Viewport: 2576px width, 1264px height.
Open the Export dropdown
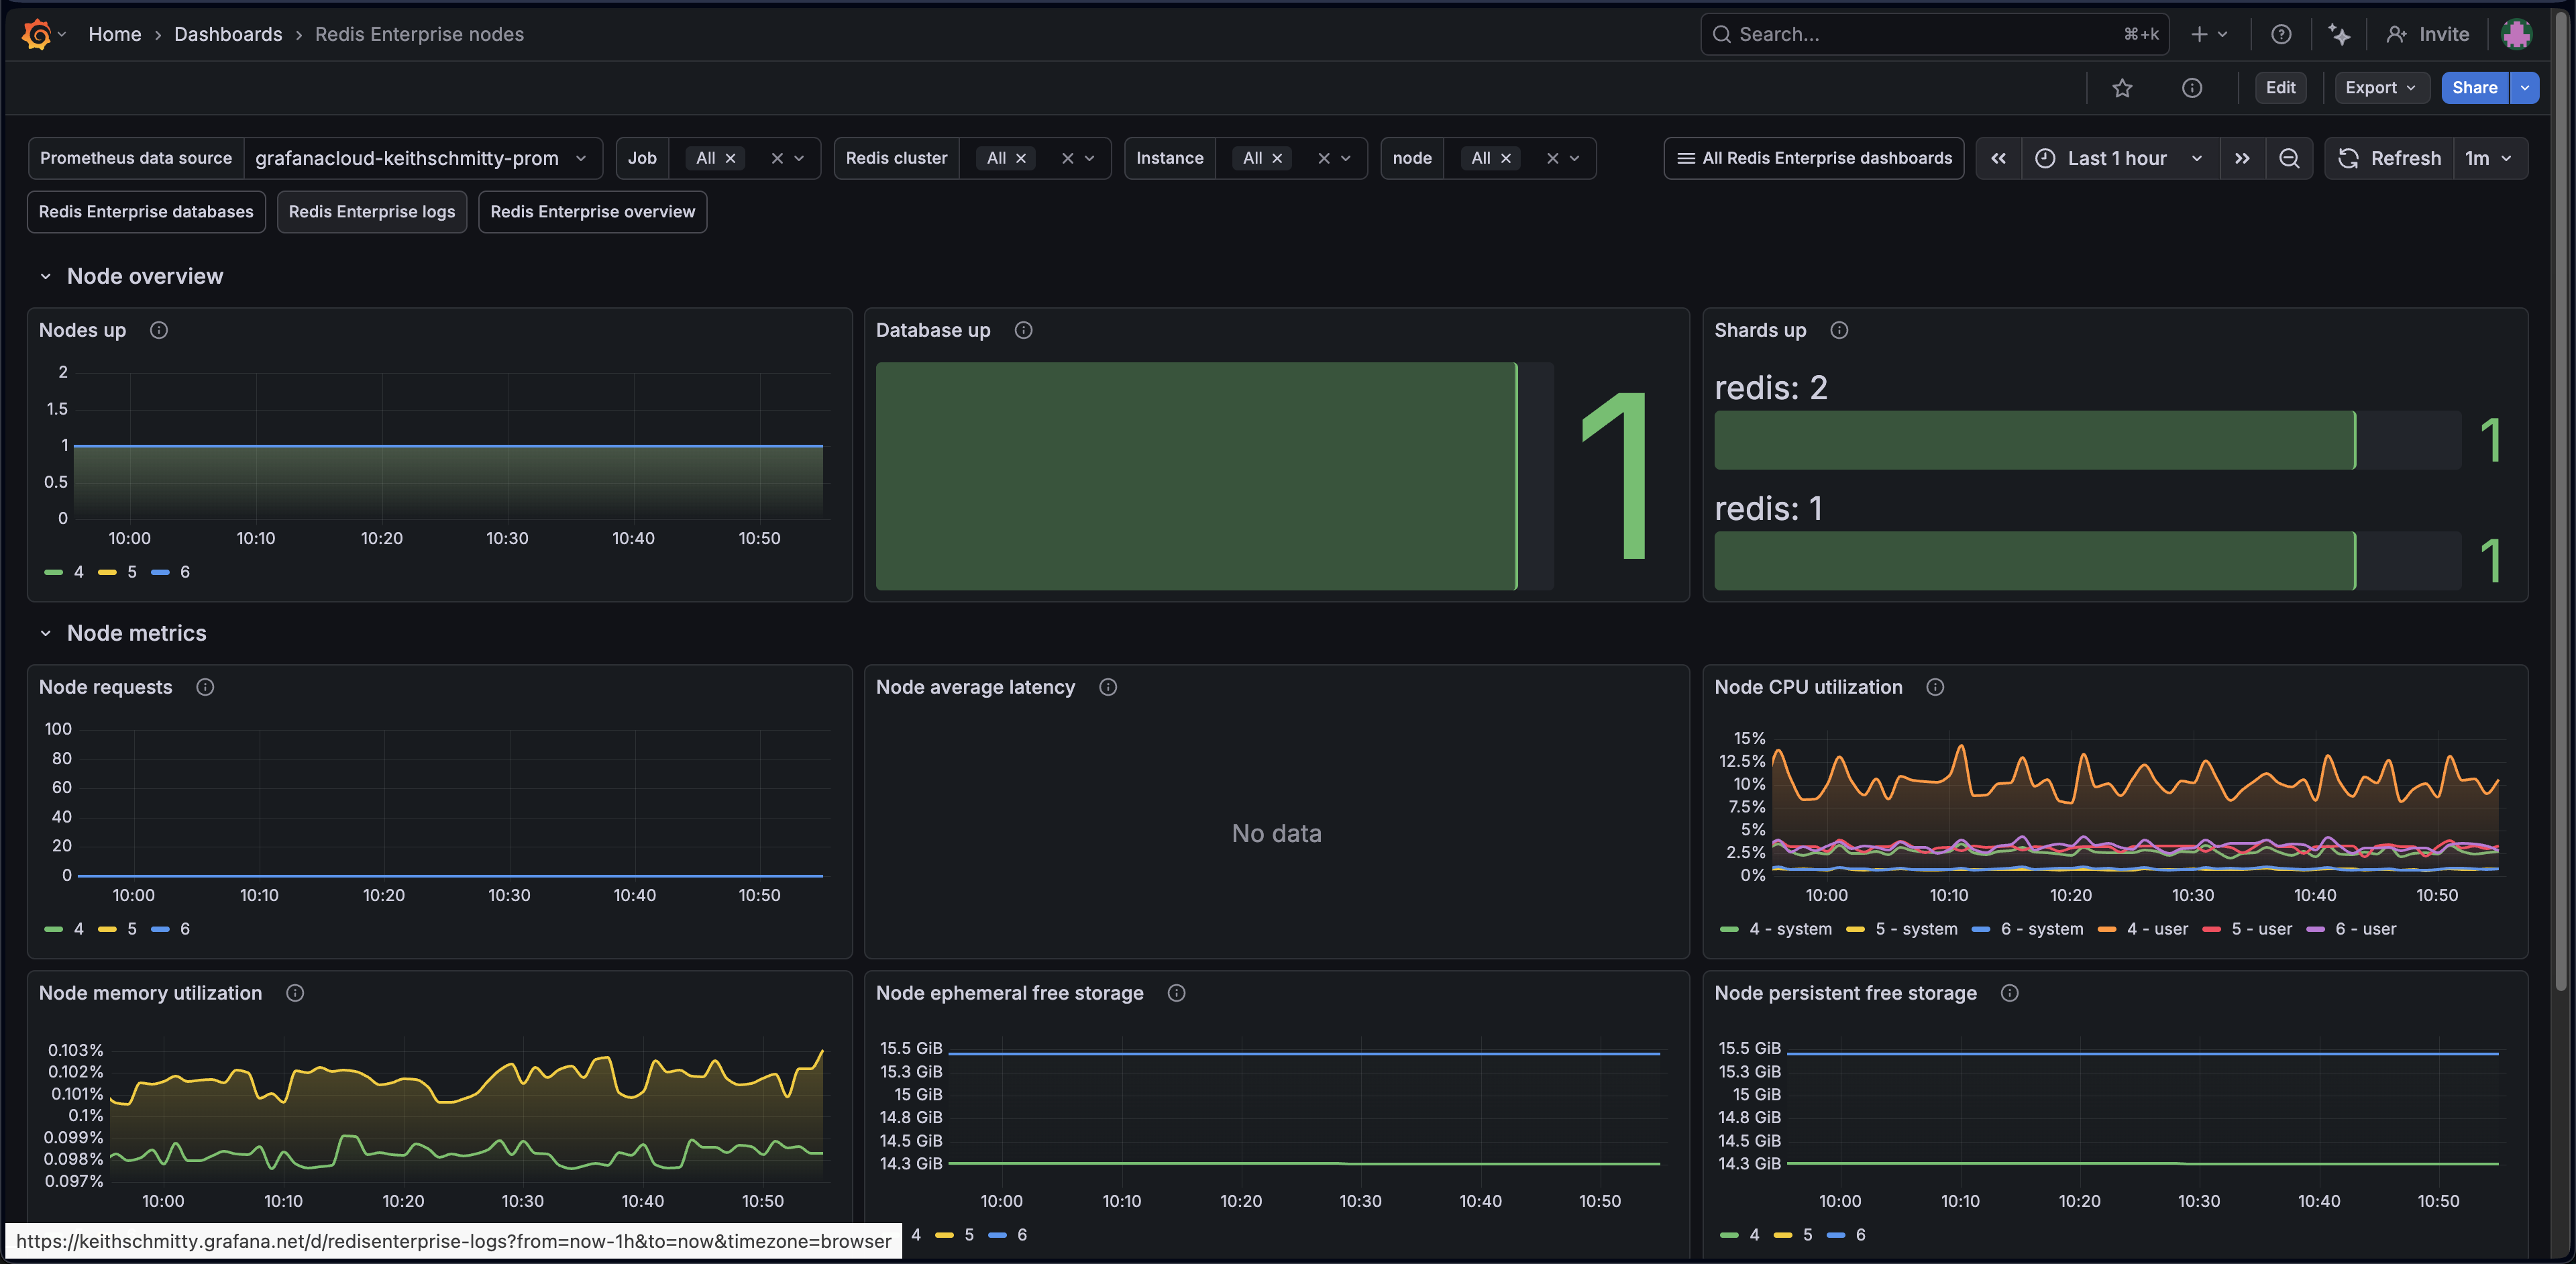click(2382, 88)
